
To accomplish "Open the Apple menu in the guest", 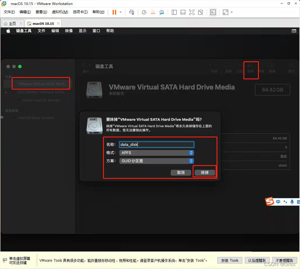I will [8, 31].
